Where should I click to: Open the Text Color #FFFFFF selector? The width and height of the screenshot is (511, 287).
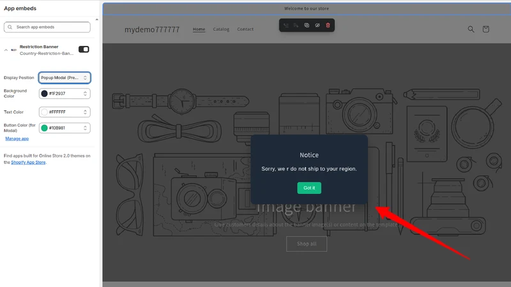(65, 112)
